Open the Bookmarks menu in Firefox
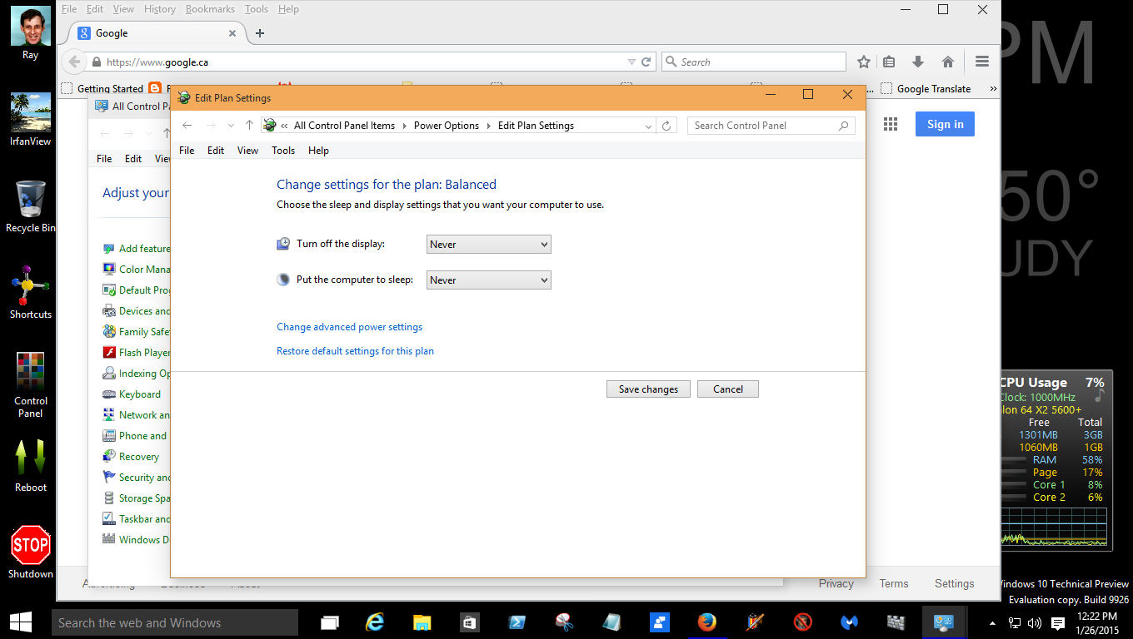Screen dimensions: 1133x639 pos(210,9)
